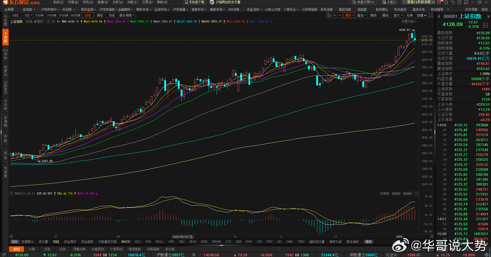The width and height of the screenshot is (491, 257).
Task: Open the MACD help question mark icon
Action: pos(11,194)
